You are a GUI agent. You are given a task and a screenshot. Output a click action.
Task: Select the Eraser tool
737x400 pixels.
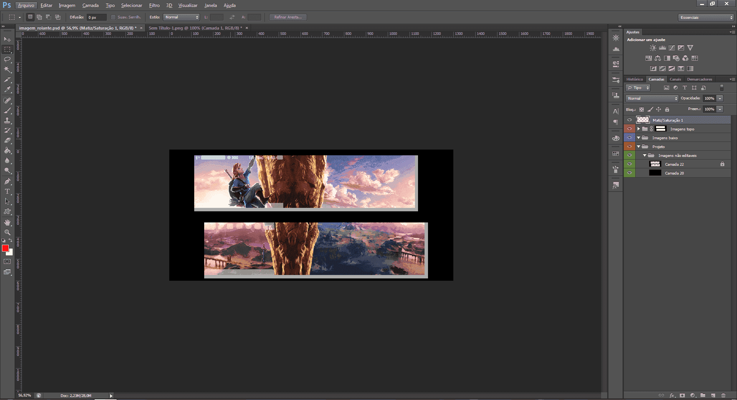point(7,140)
